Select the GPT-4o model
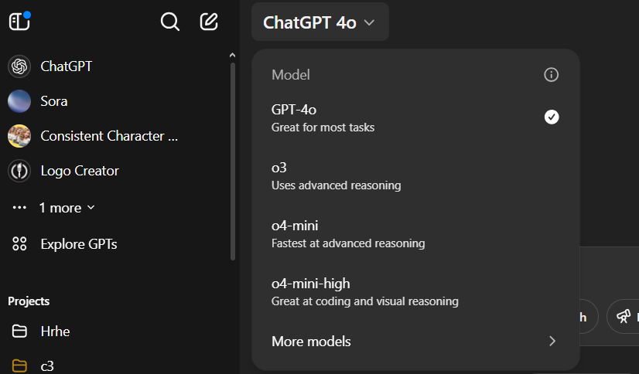This screenshot has height=374, width=639. pyautogui.click(x=415, y=118)
